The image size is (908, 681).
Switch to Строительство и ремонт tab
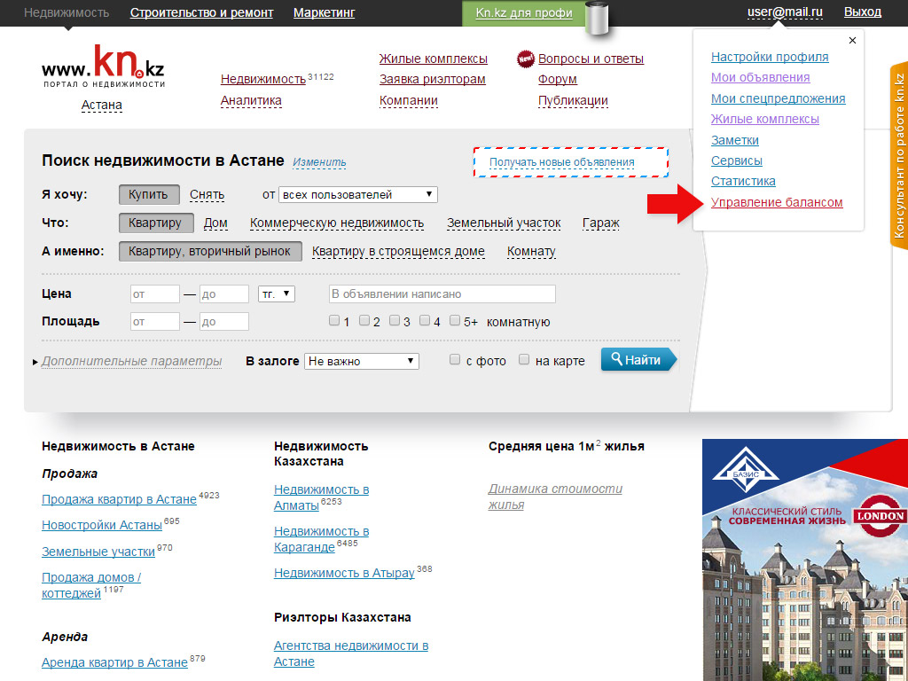(x=201, y=12)
